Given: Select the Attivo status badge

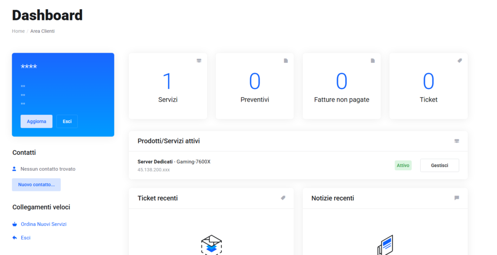Looking at the screenshot, I should coord(403,165).
